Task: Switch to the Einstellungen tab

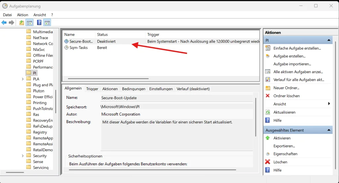Action: 161,89
